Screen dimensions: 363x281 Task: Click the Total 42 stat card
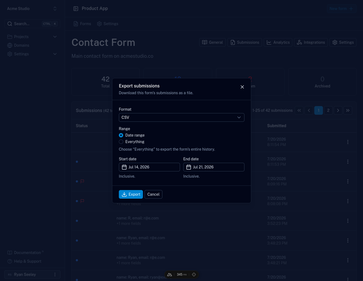tap(105, 82)
